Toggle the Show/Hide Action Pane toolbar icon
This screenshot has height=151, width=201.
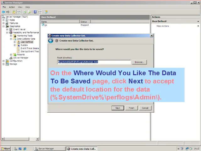click(40, 12)
